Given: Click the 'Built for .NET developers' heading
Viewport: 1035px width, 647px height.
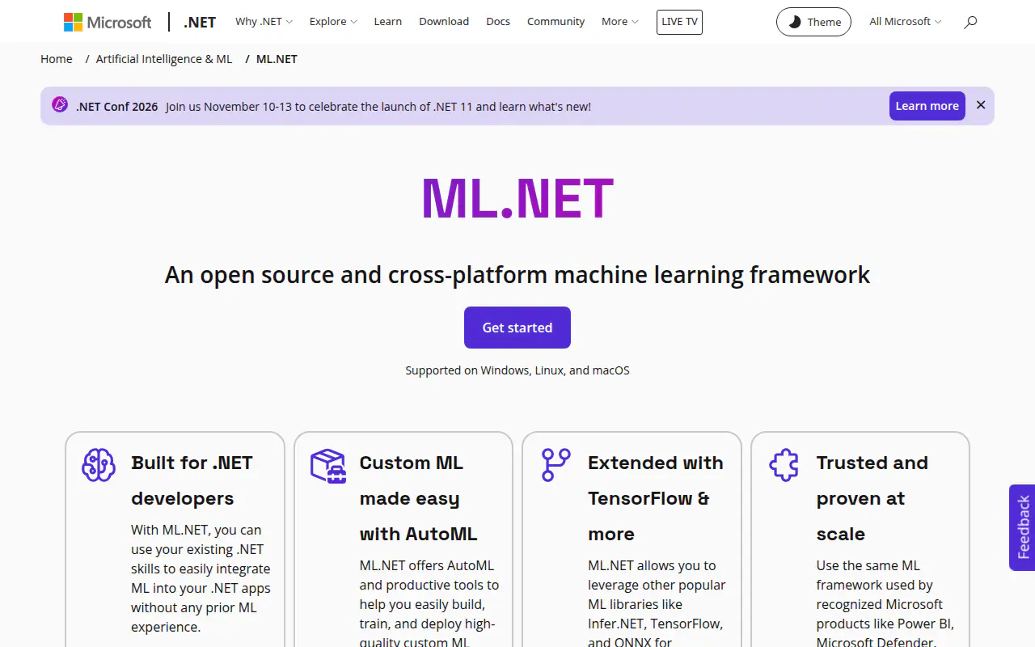Looking at the screenshot, I should [192, 480].
